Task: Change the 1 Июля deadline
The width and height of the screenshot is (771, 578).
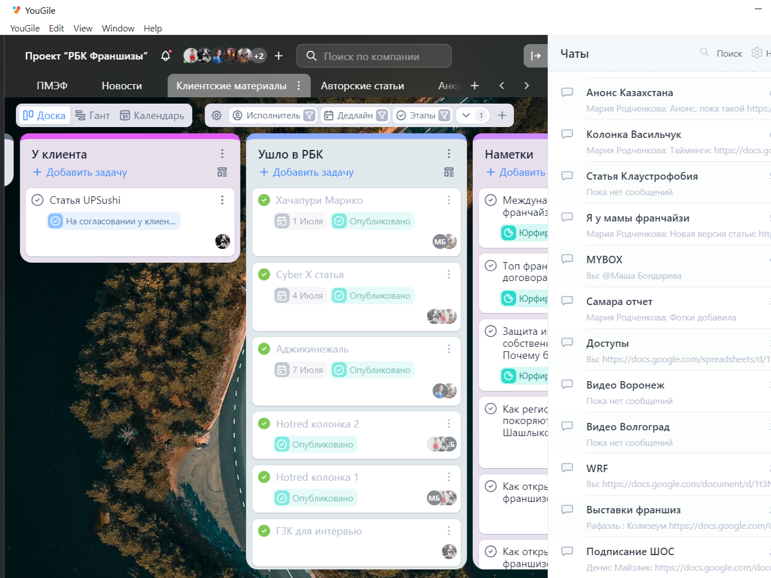Action: pyautogui.click(x=300, y=221)
